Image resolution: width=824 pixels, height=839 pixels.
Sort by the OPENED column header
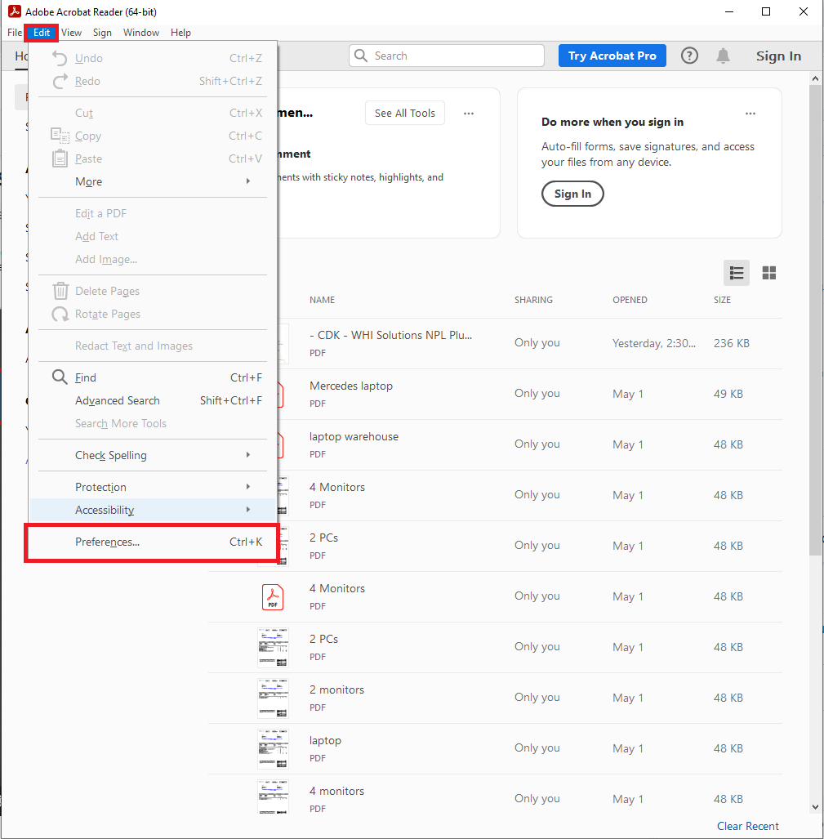coord(630,300)
